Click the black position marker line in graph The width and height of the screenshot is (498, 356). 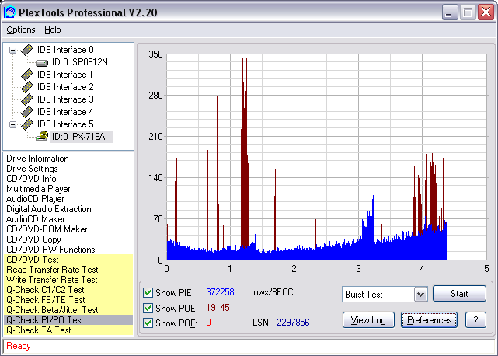[x=448, y=157]
